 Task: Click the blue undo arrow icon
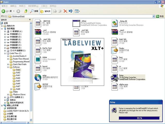(x=70, y=11)
